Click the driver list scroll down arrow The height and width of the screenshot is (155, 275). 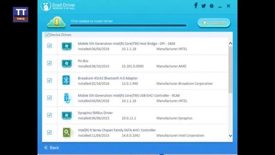(x=230, y=136)
